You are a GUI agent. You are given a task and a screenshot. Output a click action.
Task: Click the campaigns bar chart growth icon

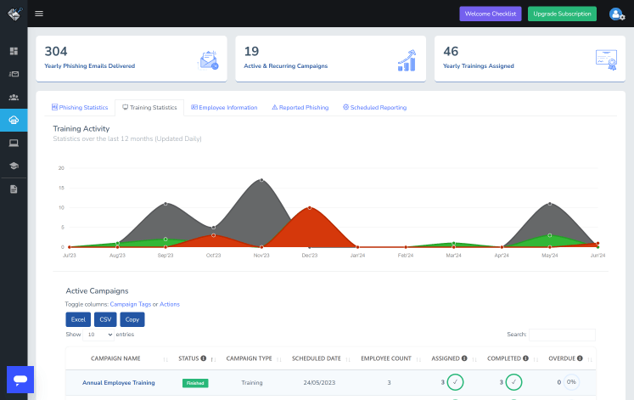tap(407, 60)
